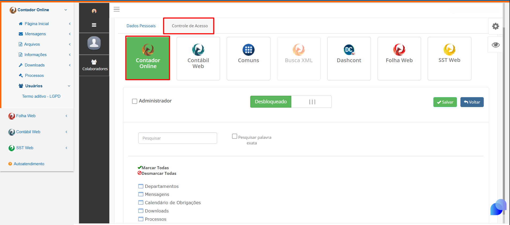The height and width of the screenshot is (225, 510).
Task: Select the Calendário de Obrigações label
Action: click(x=173, y=203)
